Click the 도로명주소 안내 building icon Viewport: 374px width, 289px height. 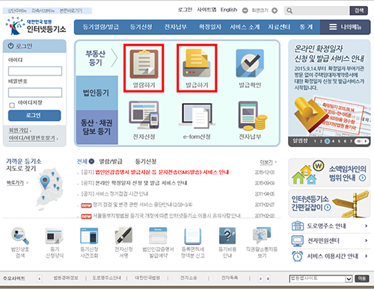[x=298, y=226]
